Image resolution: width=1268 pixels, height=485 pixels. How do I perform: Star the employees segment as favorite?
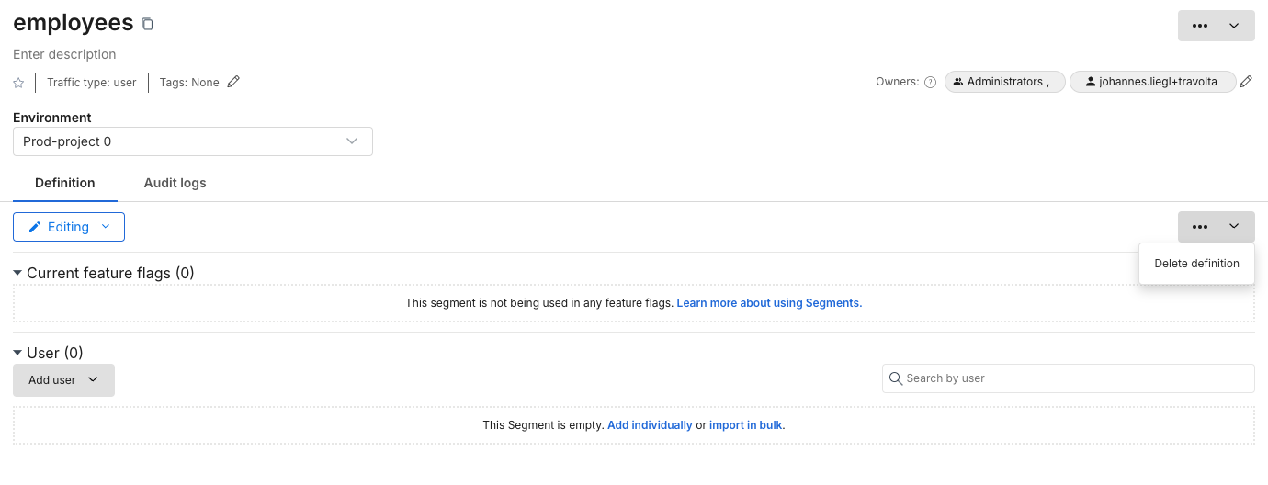(18, 83)
